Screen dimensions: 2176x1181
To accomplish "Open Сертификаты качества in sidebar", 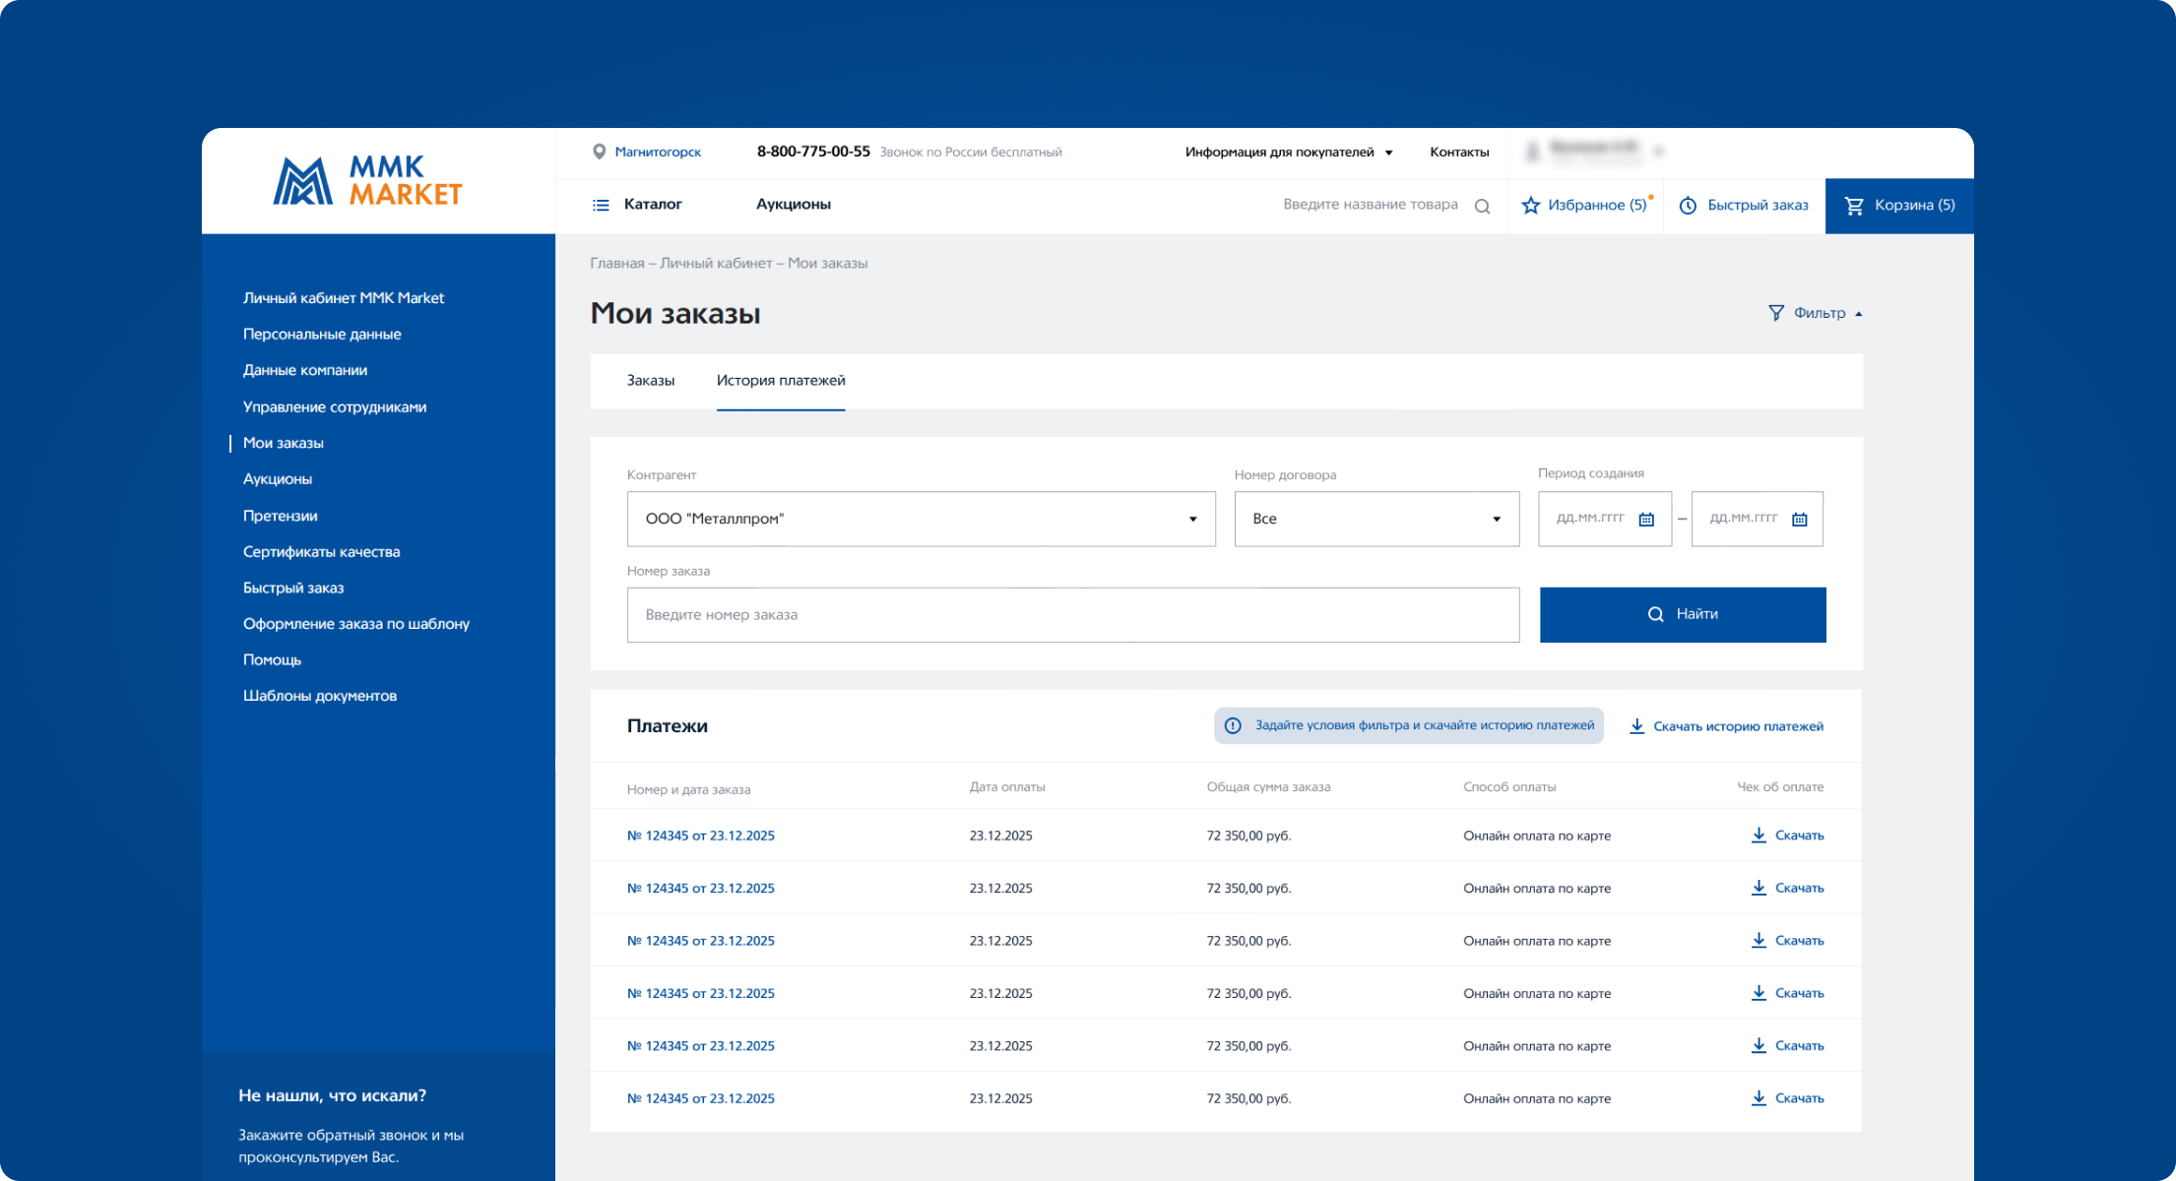I will pyautogui.click(x=322, y=552).
